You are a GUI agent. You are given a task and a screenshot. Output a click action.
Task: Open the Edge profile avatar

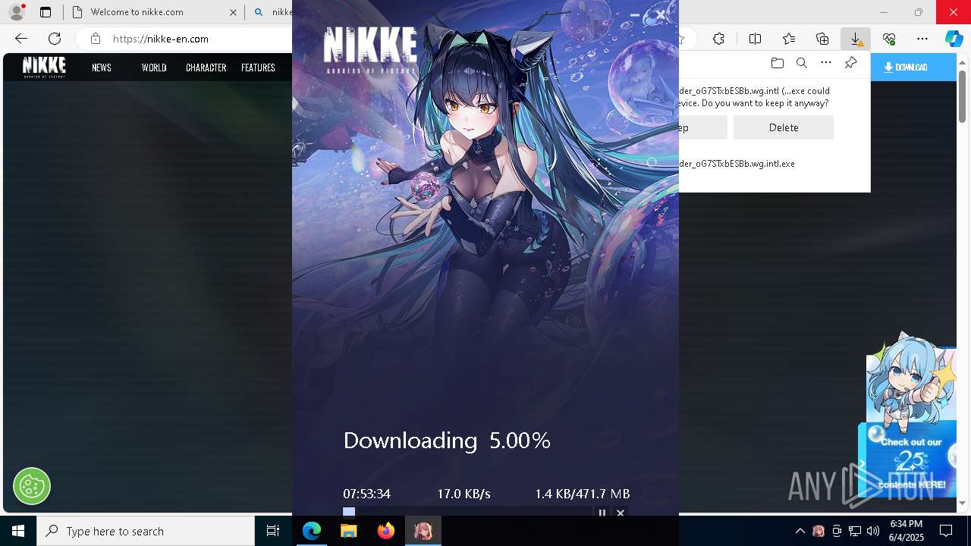pos(17,12)
